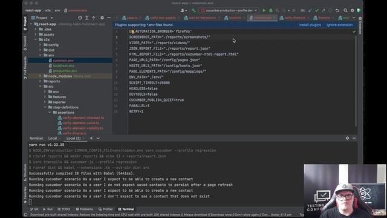This screenshot has height=218, width=387.
Task: Open the Run tool window tab
Action: pyautogui.click(x=48, y=209)
